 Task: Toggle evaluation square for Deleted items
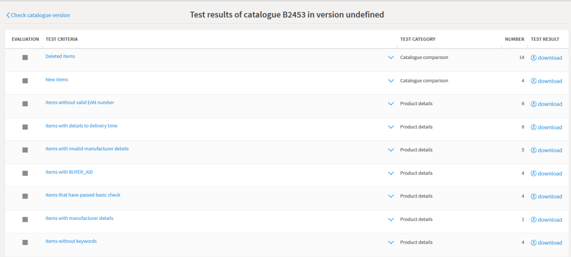click(x=25, y=58)
